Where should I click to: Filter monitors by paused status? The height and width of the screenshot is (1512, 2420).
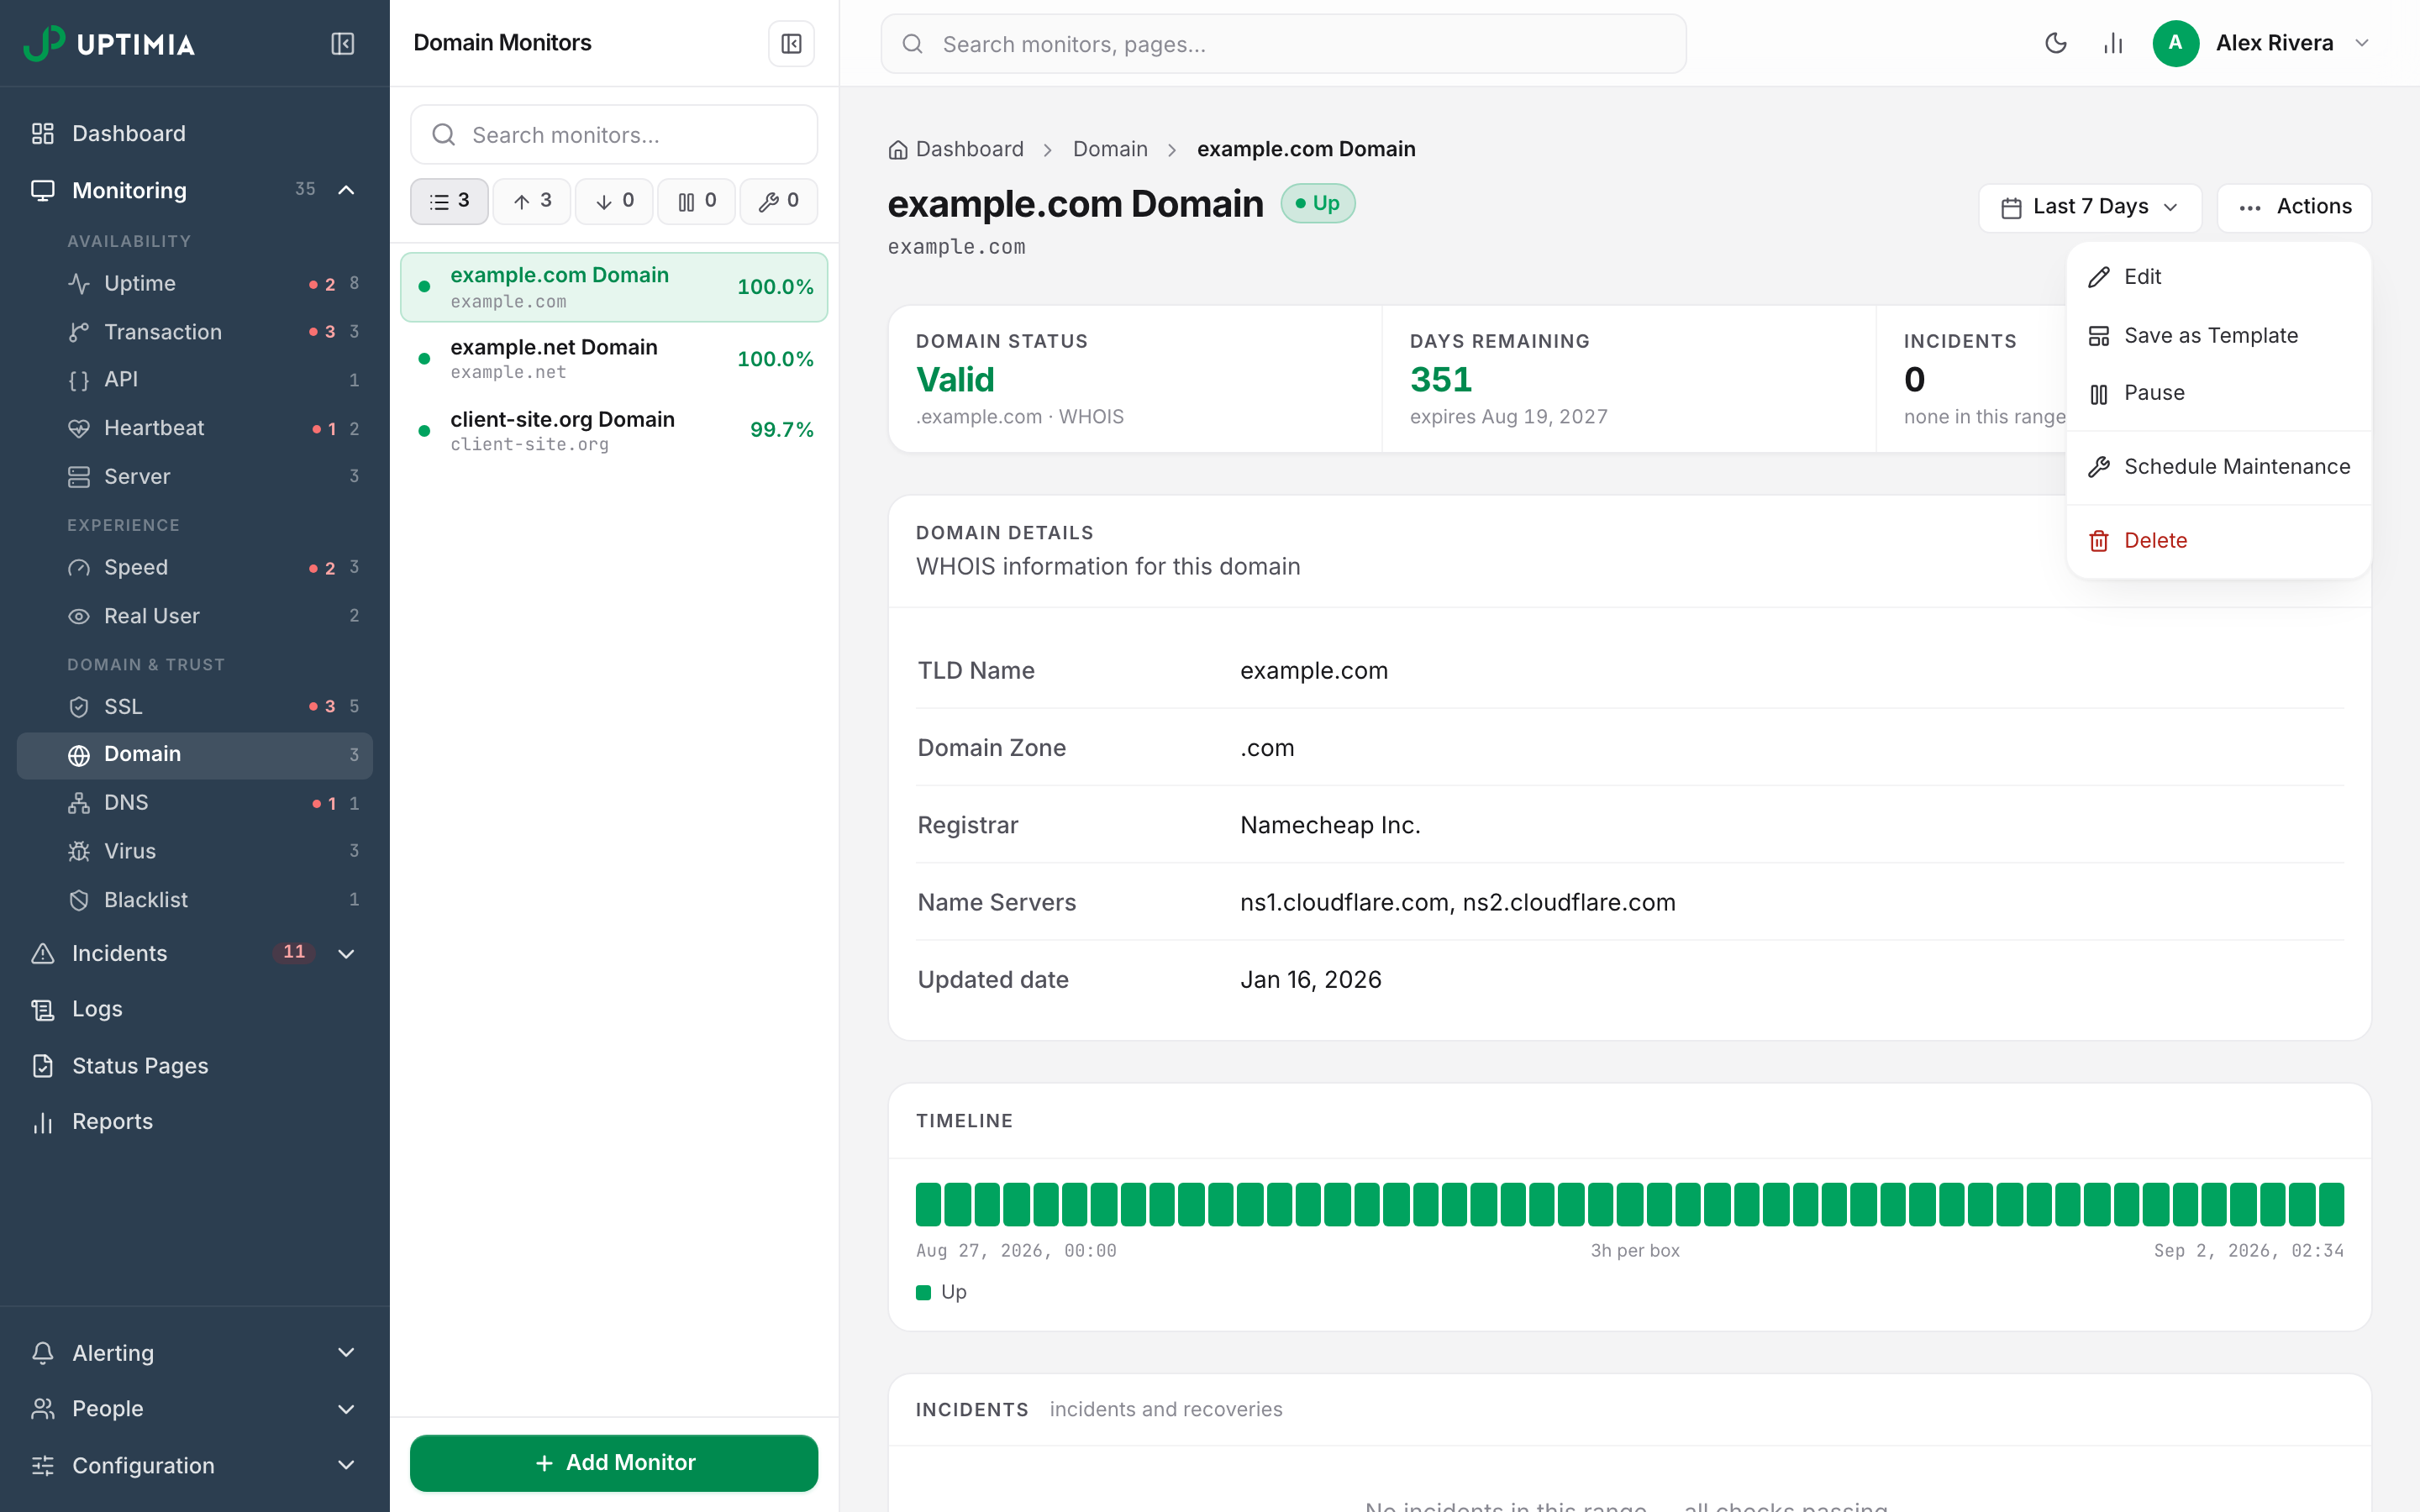pyautogui.click(x=696, y=201)
